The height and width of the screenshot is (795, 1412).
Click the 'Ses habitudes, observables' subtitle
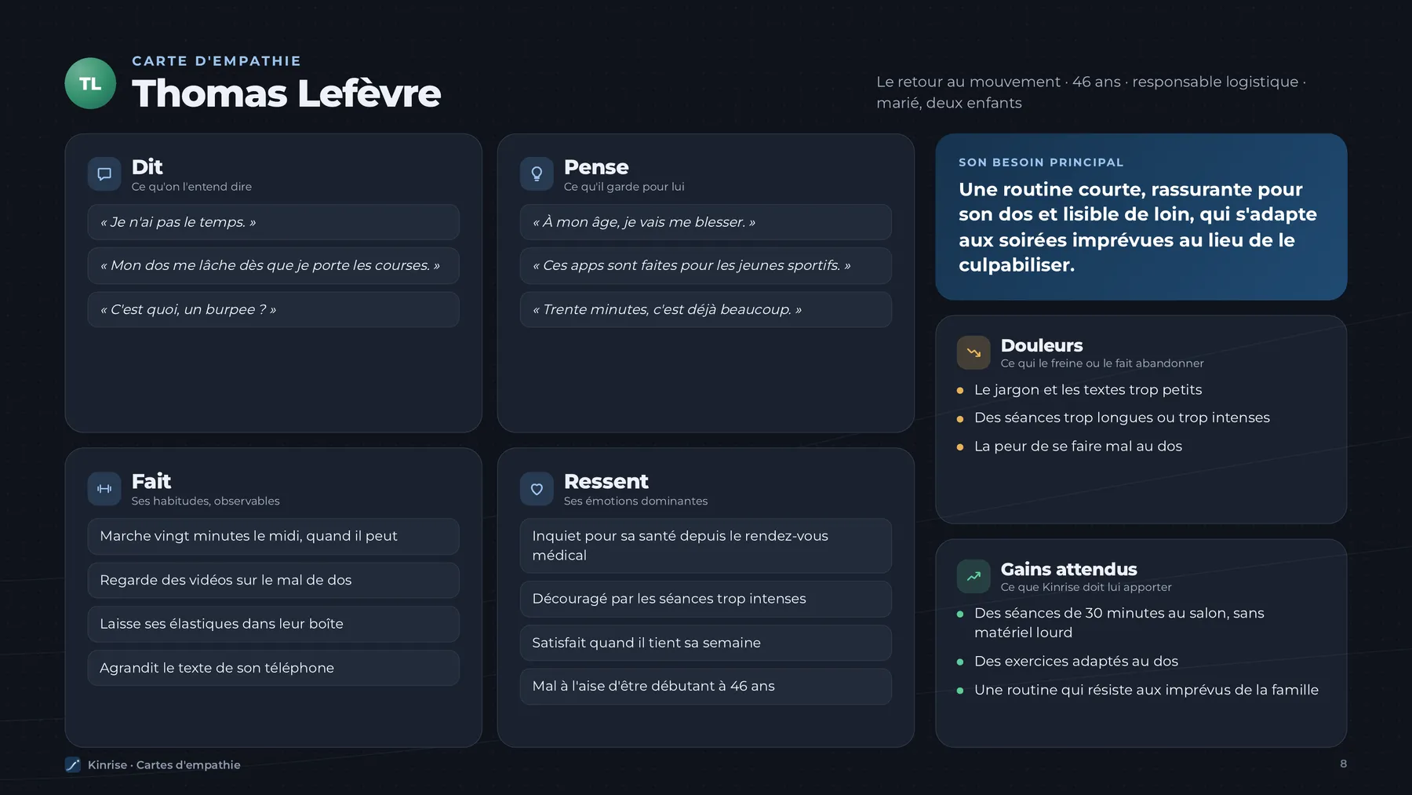(206, 501)
